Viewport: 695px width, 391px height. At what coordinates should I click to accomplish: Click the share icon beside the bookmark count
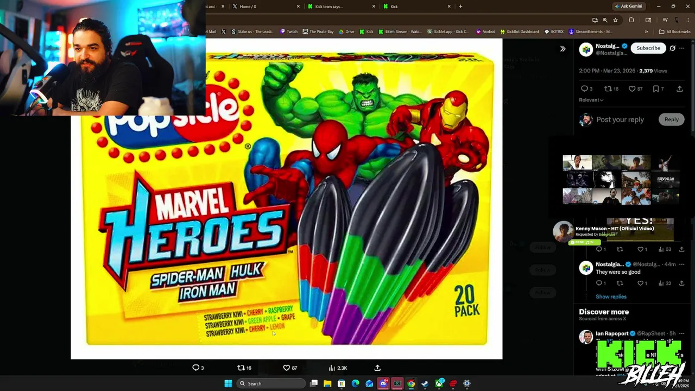click(680, 89)
